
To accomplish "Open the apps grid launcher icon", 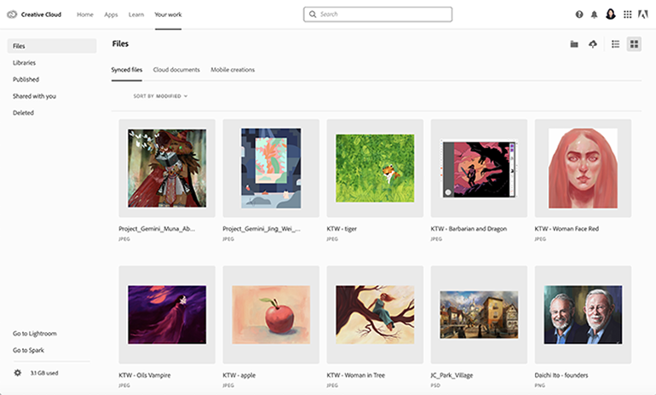I will (x=628, y=14).
